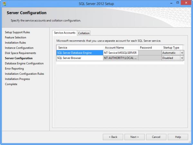Proceed with the Next button
This screenshot has width=193, height=145.
(134, 137)
